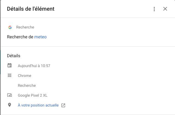Click the Recherche label under Chrome
175x115 pixels.
[27, 85]
